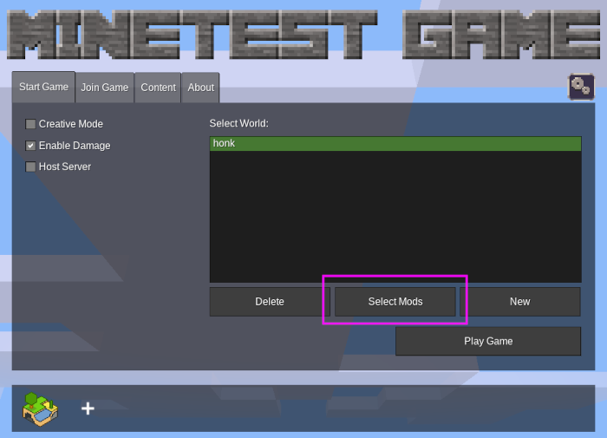The width and height of the screenshot is (607, 438).
Task: Switch to the Start Game tab
Action: (x=43, y=87)
